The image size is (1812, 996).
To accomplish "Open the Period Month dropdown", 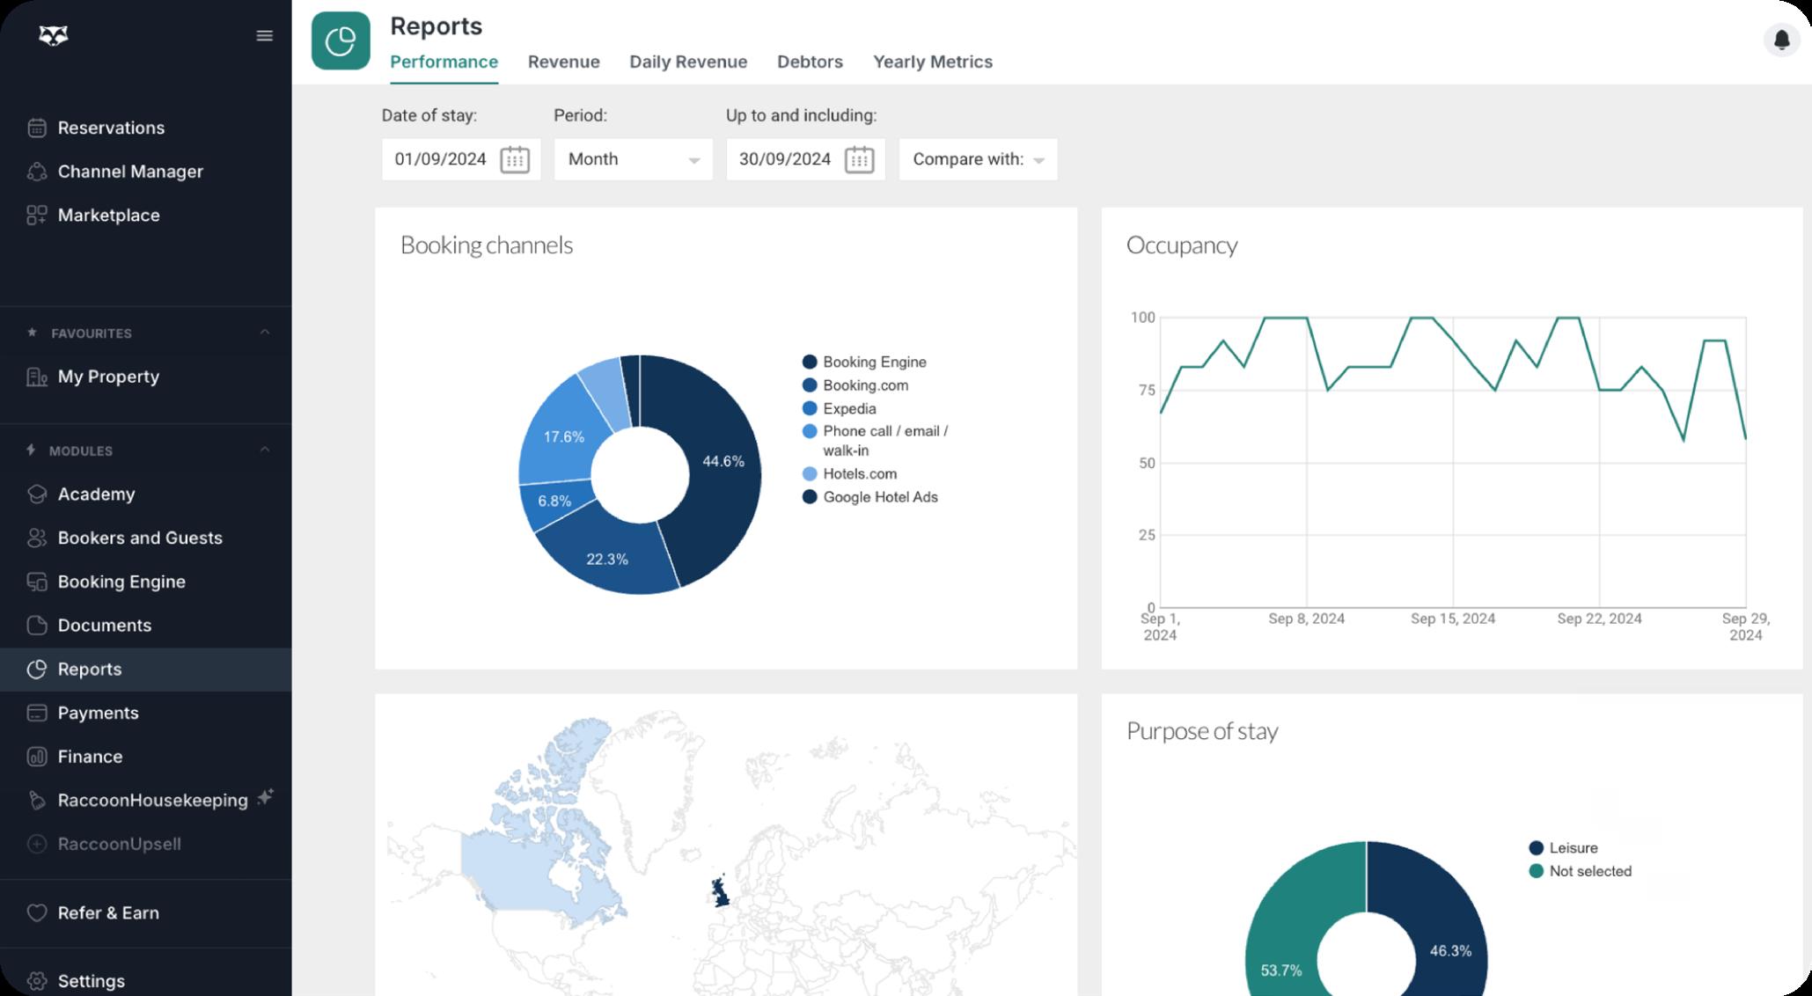I will pos(633,159).
